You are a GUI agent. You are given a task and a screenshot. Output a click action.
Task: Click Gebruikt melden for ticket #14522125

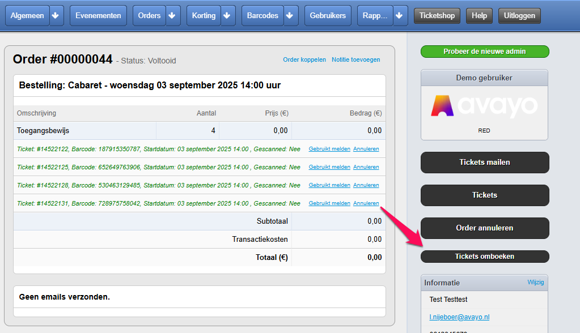coord(329,167)
